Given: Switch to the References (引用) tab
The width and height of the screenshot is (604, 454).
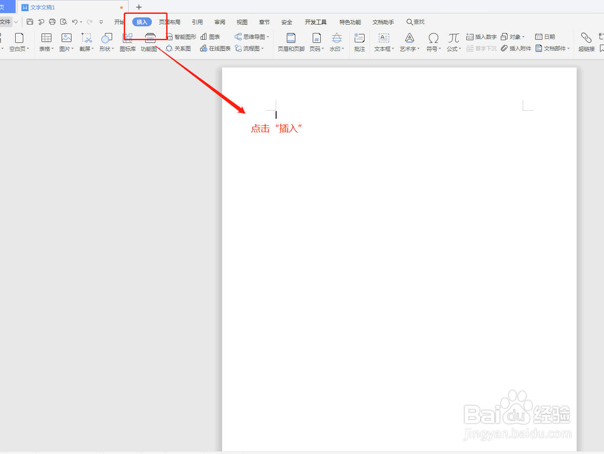Looking at the screenshot, I should [x=197, y=22].
